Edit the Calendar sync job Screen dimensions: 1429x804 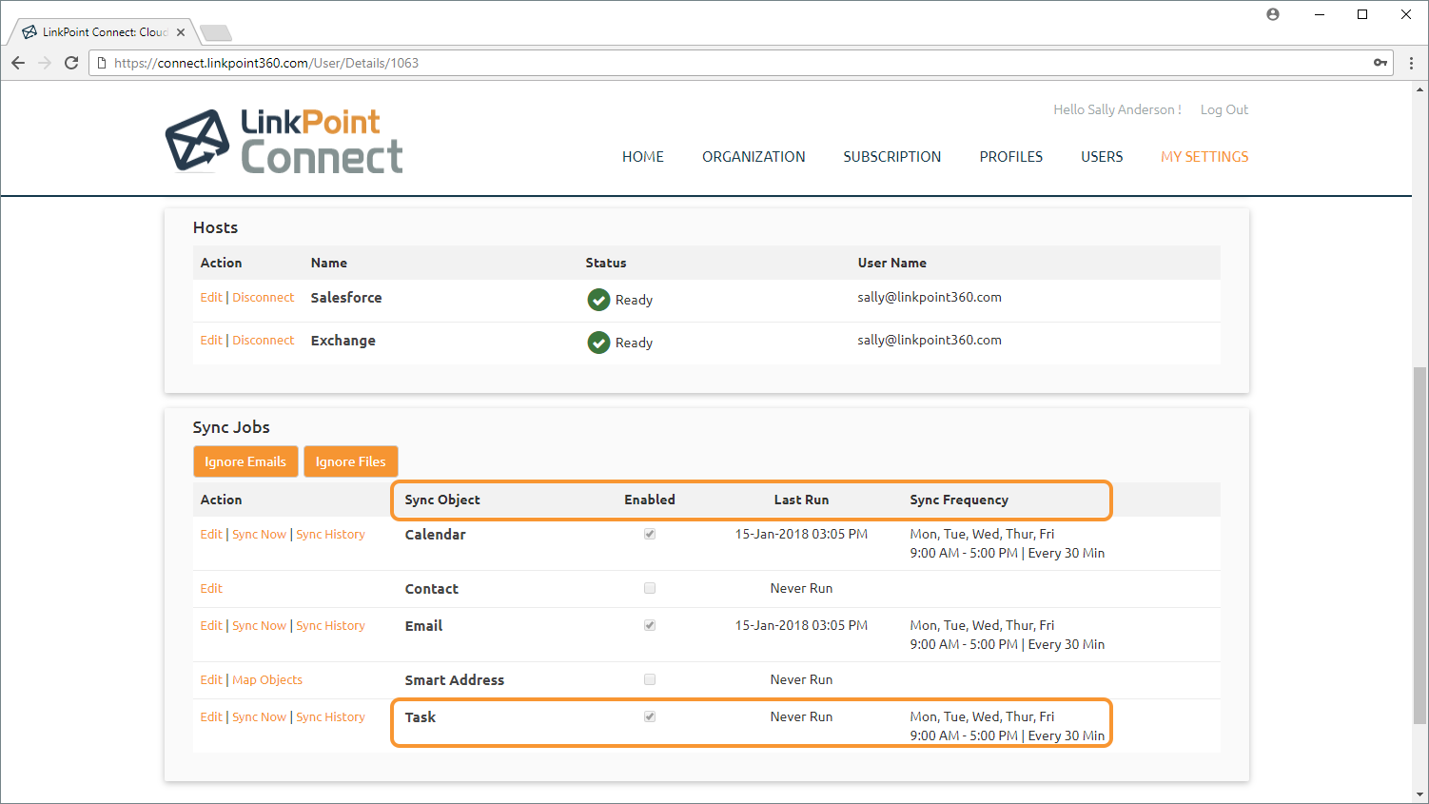click(211, 534)
